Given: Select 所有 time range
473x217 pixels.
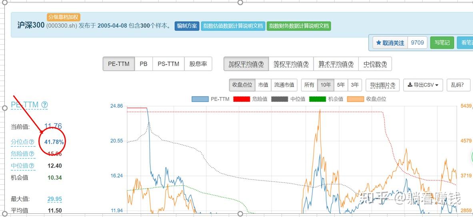Looking at the screenshot, I should click(x=309, y=85).
